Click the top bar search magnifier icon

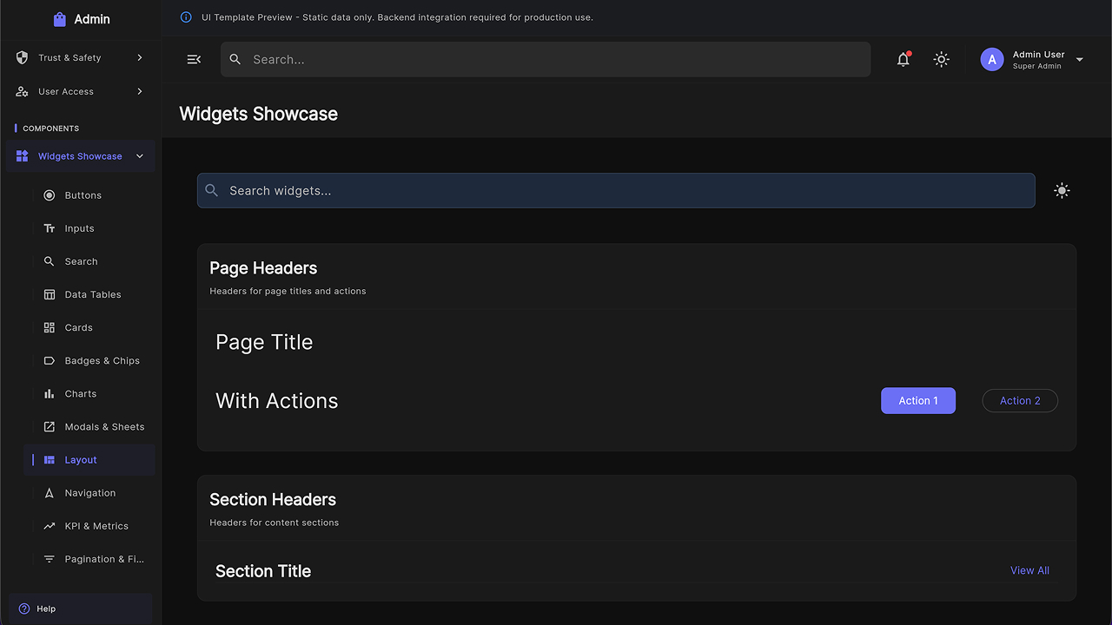tap(235, 59)
